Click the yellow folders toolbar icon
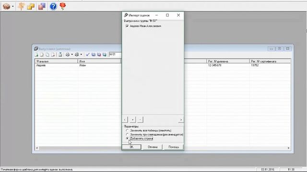The image size is (307, 172). pyautogui.click(x=31, y=6)
